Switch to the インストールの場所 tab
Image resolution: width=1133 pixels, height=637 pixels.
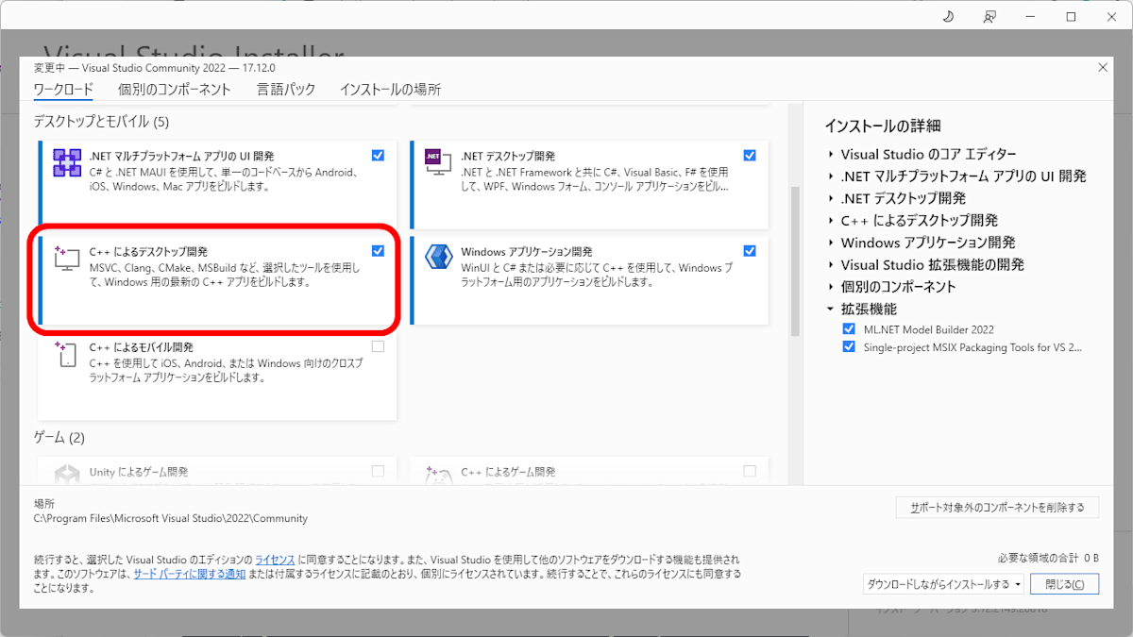[390, 90]
